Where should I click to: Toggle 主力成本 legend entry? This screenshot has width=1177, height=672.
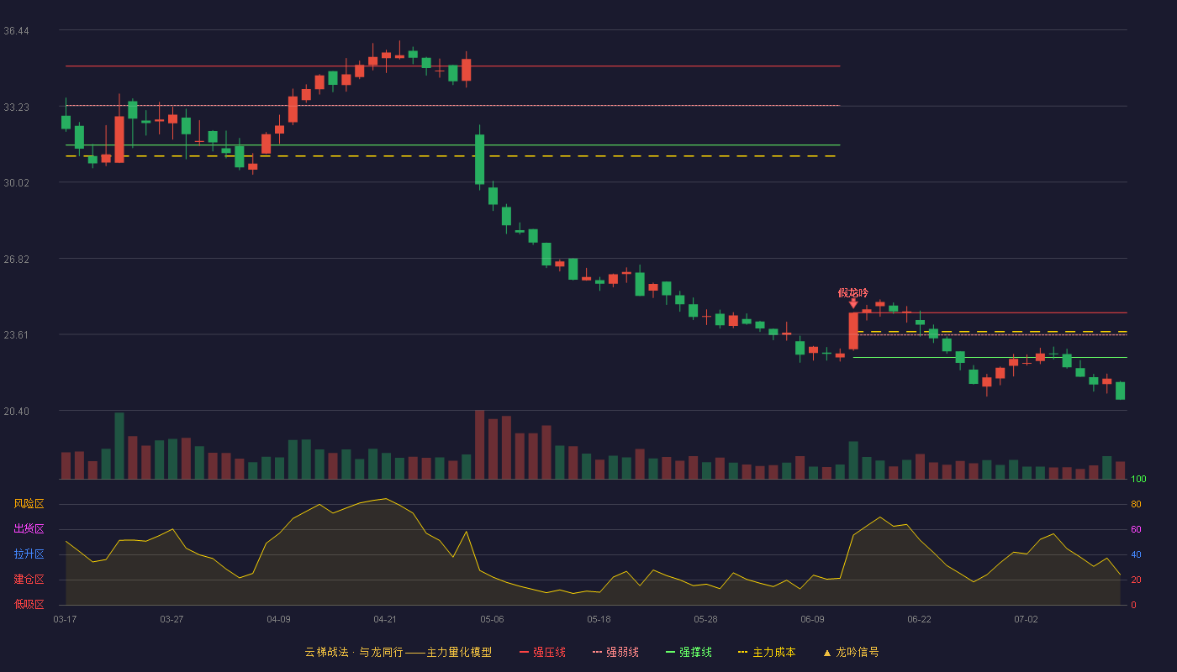pos(767,652)
